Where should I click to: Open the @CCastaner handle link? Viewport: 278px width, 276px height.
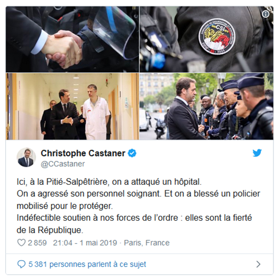pyautogui.click(x=63, y=164)
